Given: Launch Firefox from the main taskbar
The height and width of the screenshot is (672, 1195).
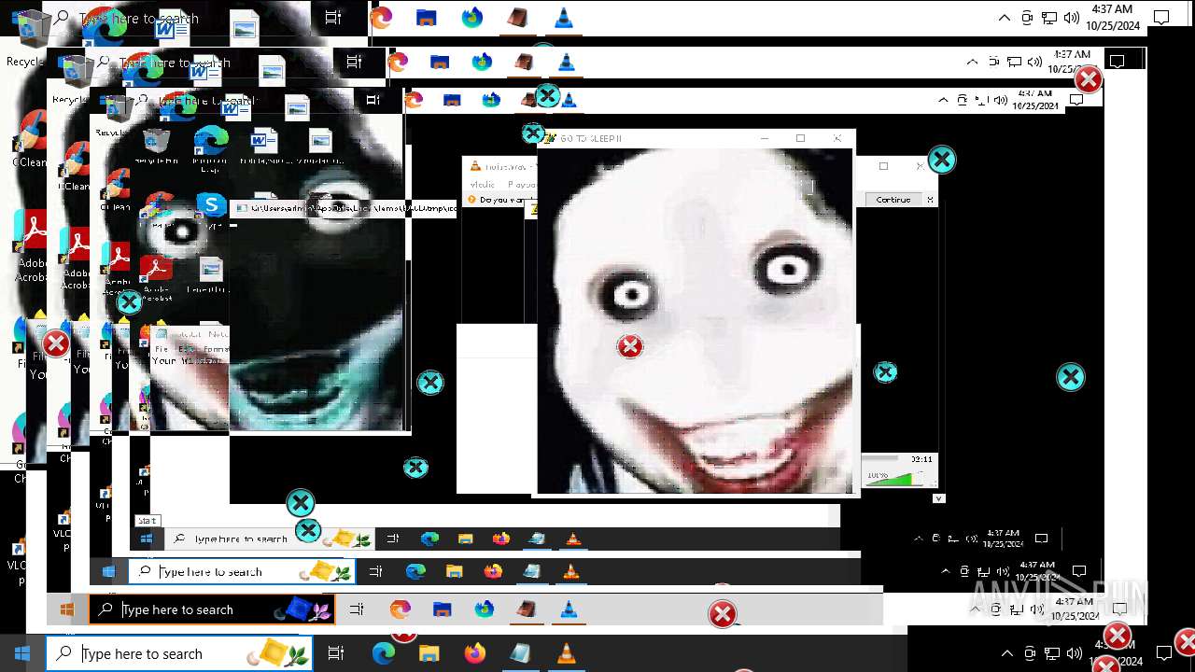Looking at the screenshot, I should coord(474,653).
